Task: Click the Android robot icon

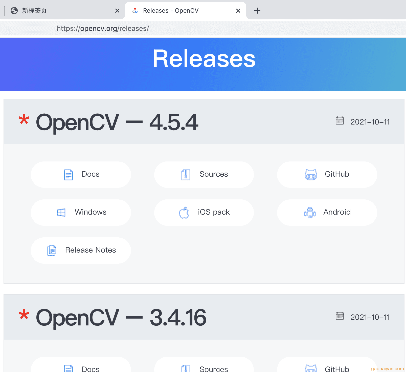Action: (x=310, y=213)
